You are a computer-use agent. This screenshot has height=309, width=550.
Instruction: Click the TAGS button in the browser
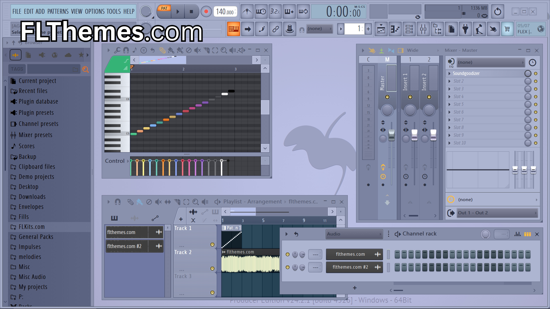click(x=17, y=69)
